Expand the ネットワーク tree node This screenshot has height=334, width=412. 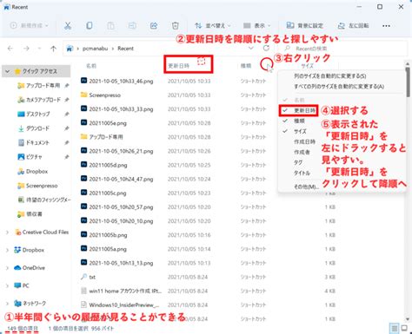tap(7, 304)
